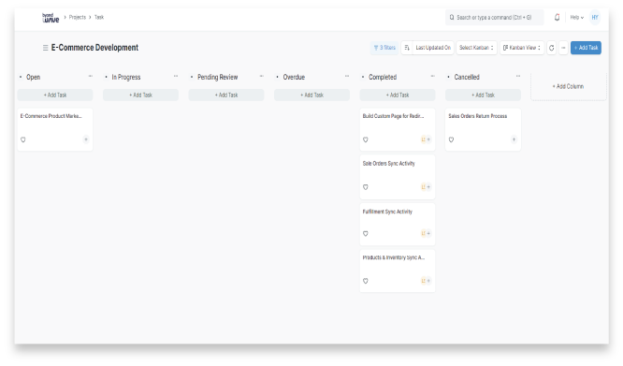The image size is (623, 366).
Task: Focus the Search or type a command field
Action: (x=494, y=18)
